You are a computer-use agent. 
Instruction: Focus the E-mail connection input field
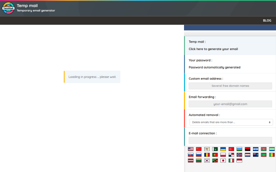click(x=230, y=140)
